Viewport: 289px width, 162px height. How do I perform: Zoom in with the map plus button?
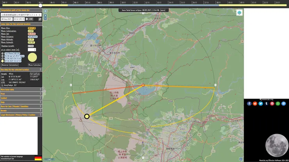click(45, 16)
